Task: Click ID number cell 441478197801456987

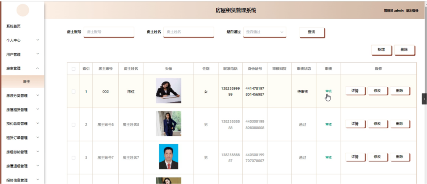Action: point(255,92)
